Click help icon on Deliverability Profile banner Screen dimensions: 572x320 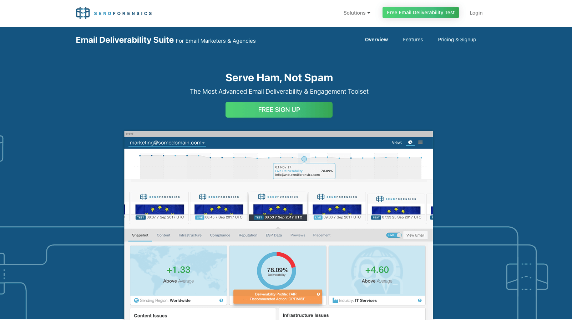318,294
